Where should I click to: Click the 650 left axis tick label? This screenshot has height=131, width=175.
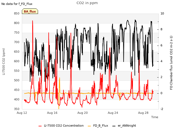tap(17, 52)
